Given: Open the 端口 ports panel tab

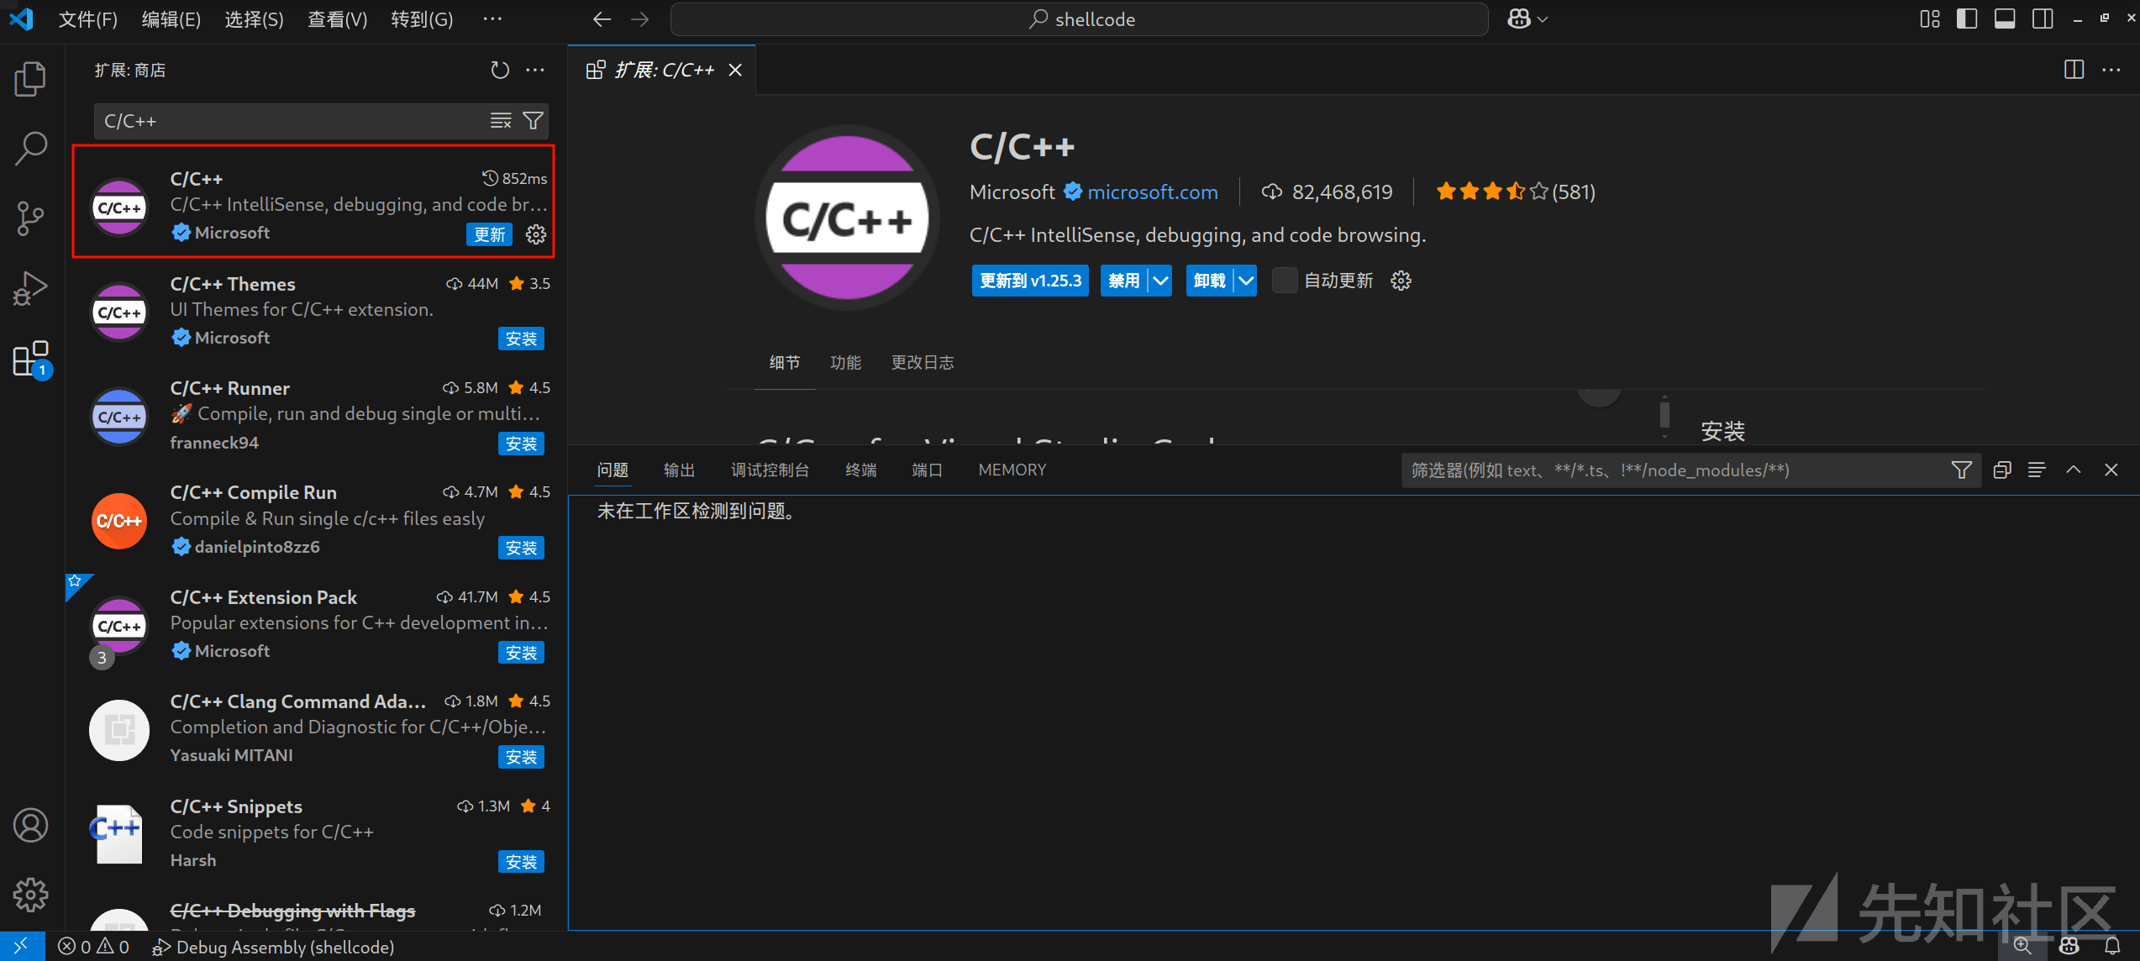Looking at the screenshot, I should (x=928, y=470).
